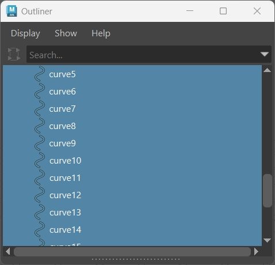Click the curve8 NURBS curve icon
The height and width of the screenshot is (265, 275).
pos(40,126)
